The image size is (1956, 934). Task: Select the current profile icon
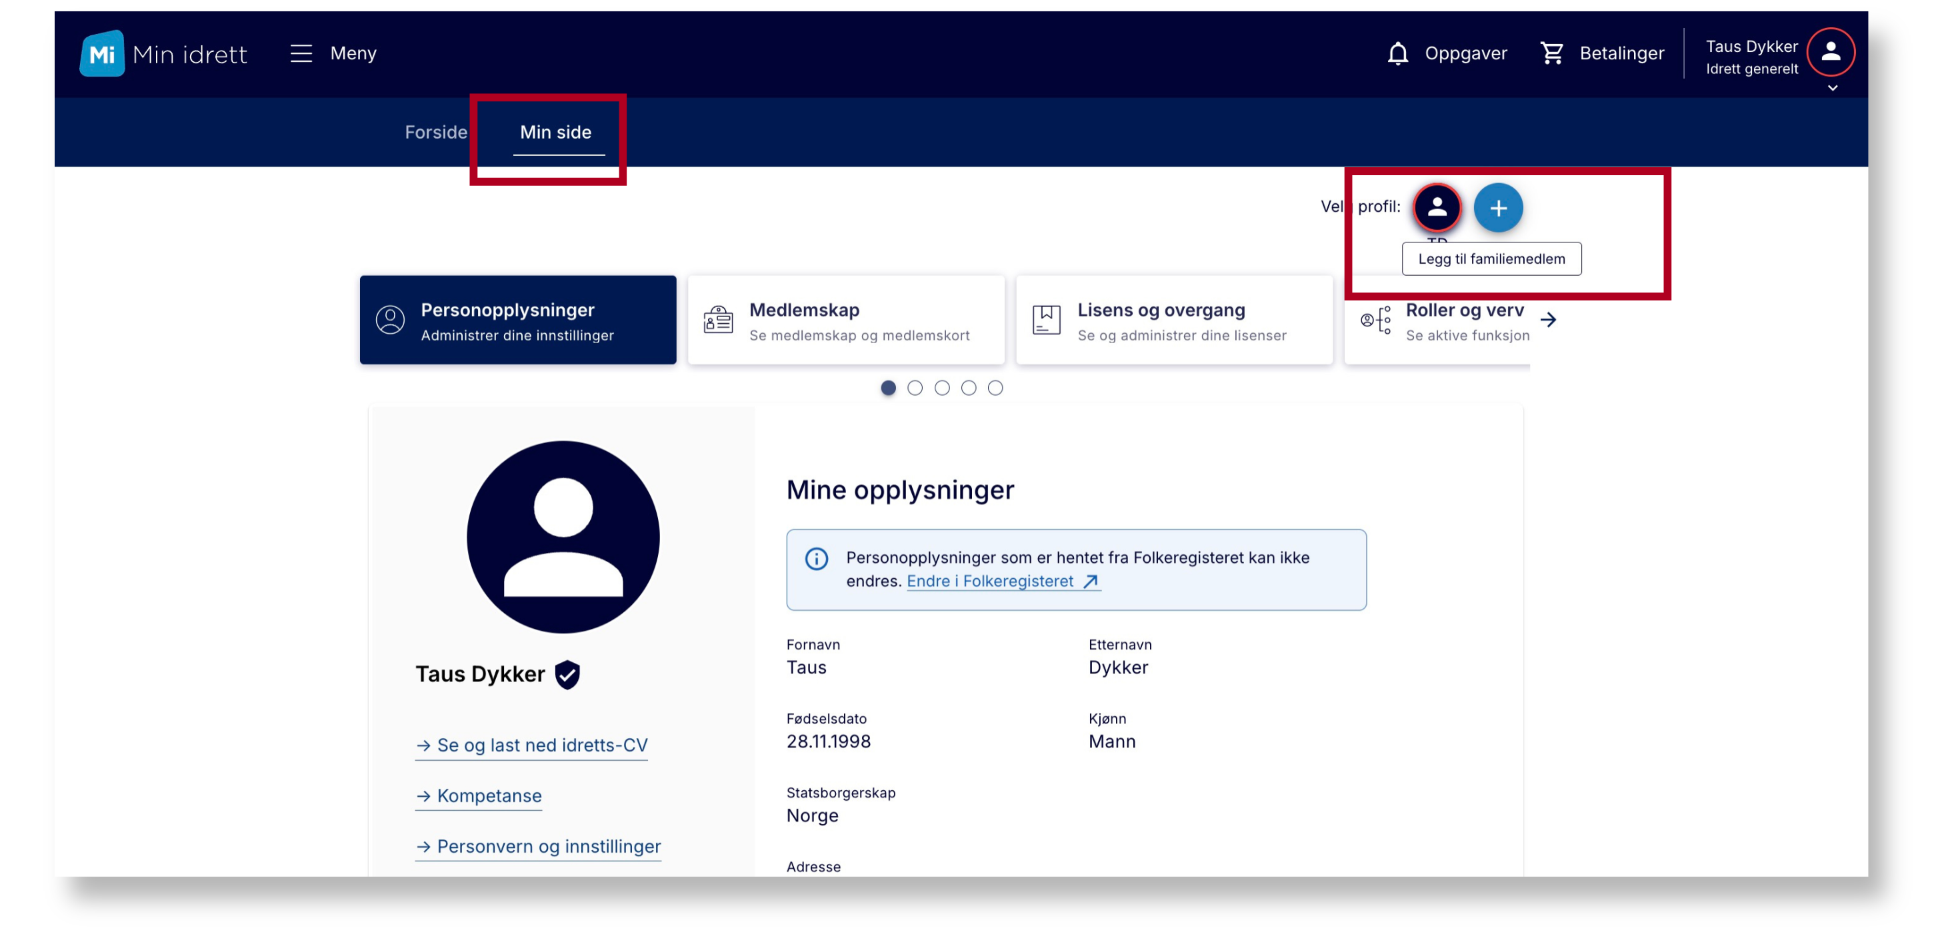1437,207
